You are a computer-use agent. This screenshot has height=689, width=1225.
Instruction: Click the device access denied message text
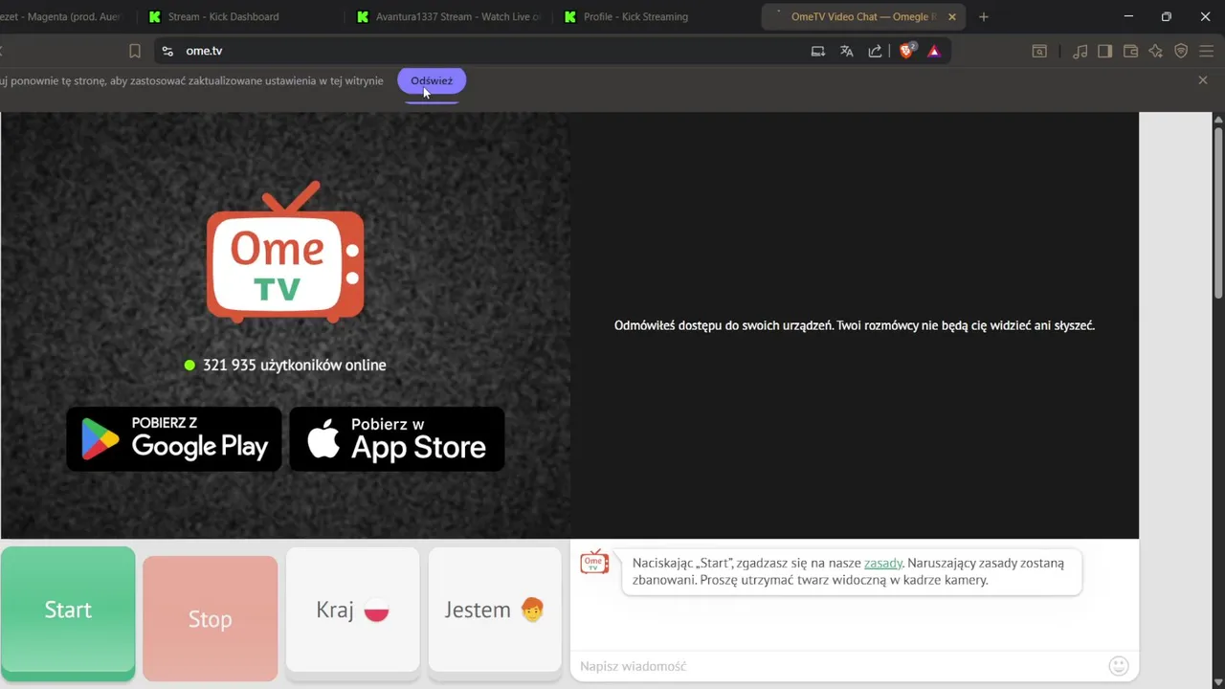click(855, 325)
